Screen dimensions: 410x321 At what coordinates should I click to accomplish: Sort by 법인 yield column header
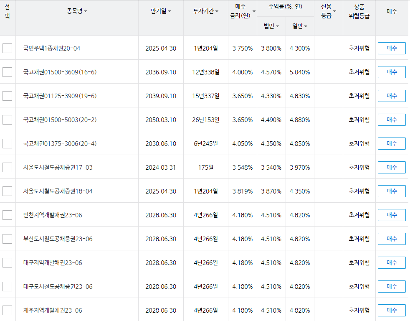click(271, 26)
